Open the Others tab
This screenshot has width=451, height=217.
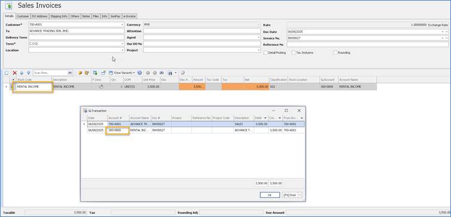point(75,16)
